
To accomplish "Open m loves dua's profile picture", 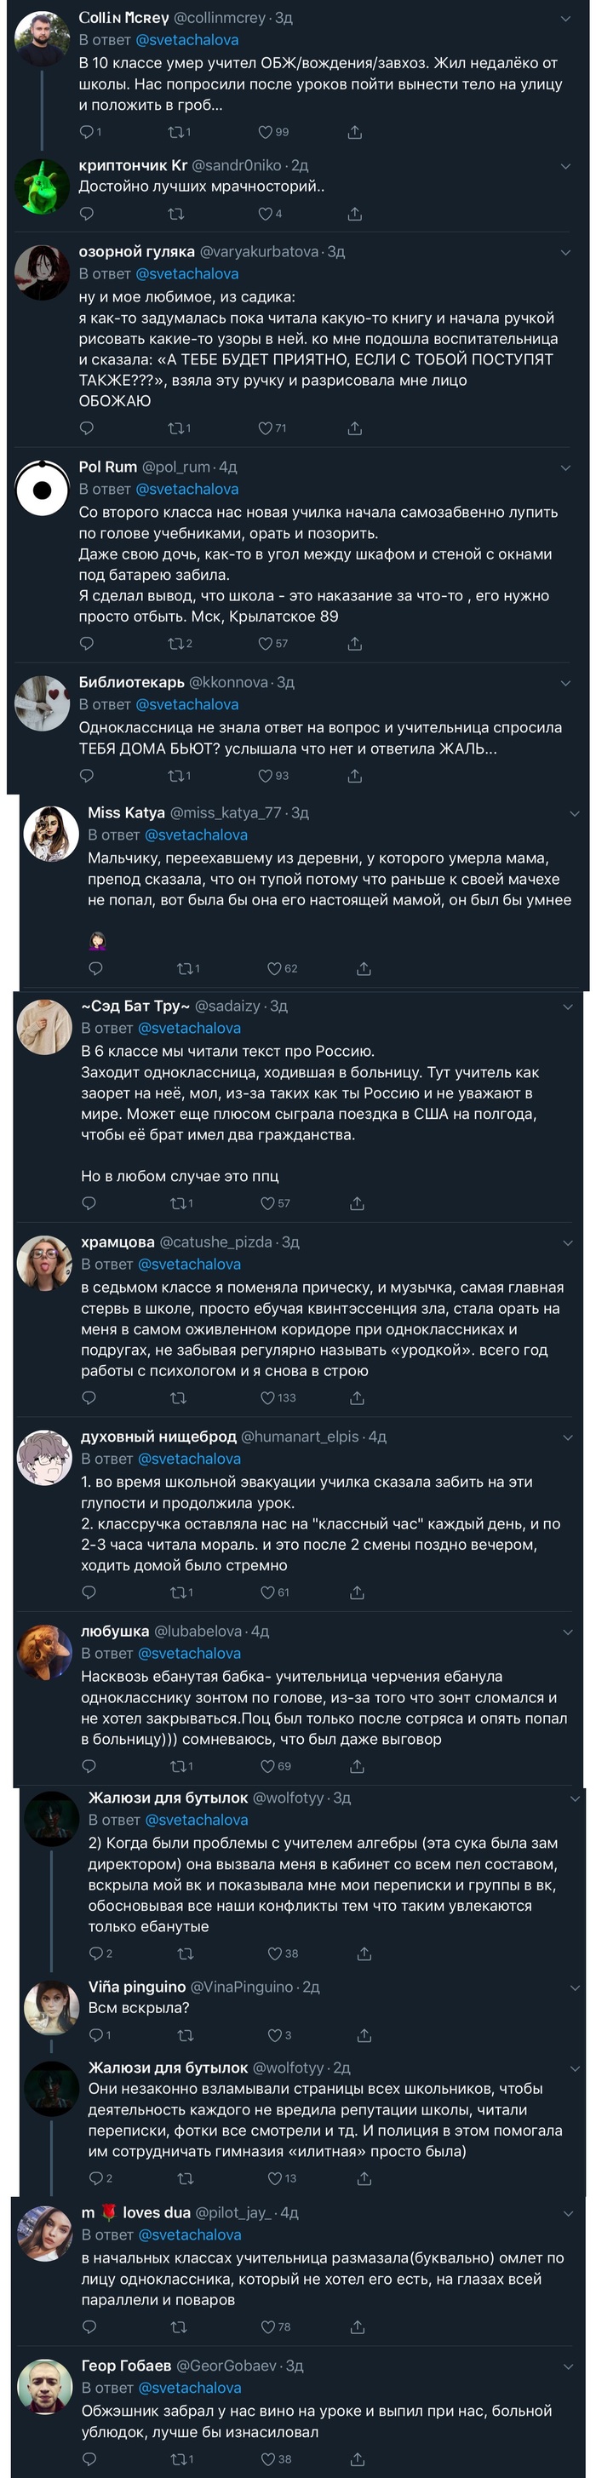I will 45,2233.
